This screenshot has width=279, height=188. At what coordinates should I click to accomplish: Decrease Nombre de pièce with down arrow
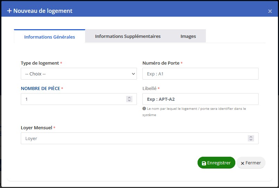coord(129,101)
